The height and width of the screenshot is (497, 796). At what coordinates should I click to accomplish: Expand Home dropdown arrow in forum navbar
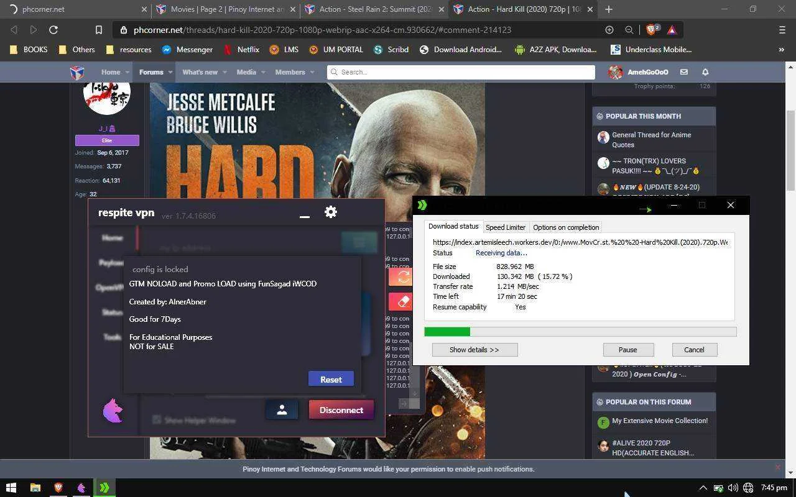point(127,72)
